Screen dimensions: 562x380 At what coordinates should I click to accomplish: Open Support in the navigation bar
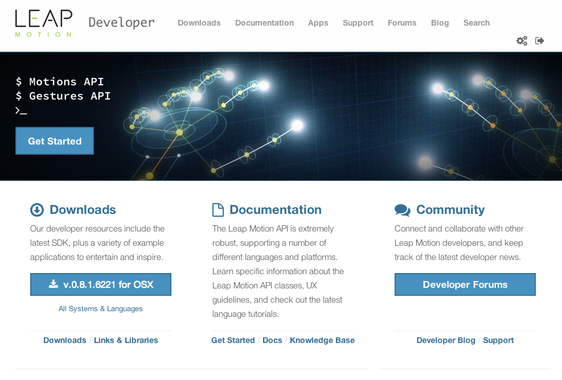(x=358, y=23)
